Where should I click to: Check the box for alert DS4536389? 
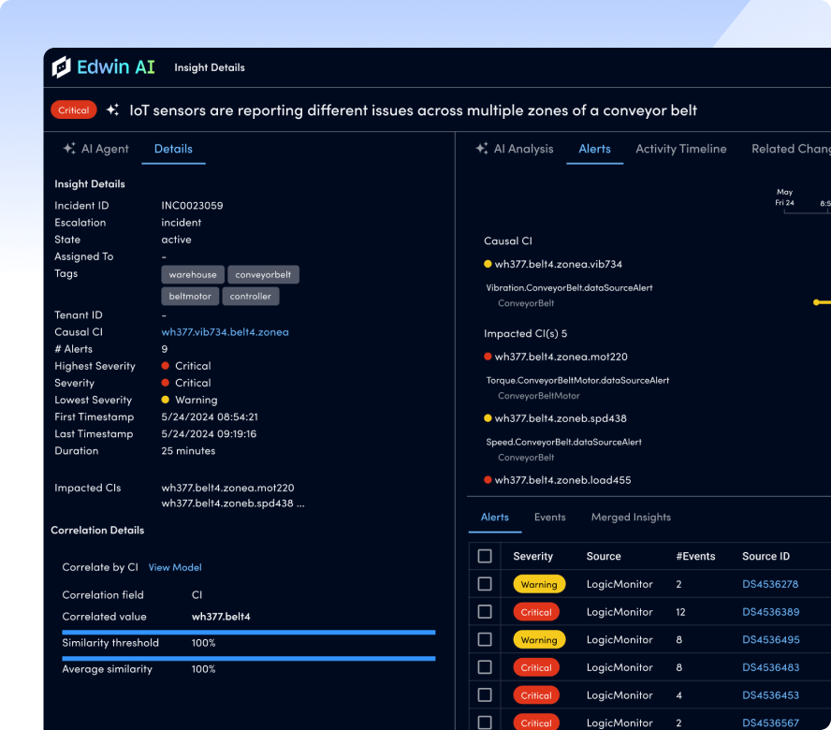click(x=485, y=612)
